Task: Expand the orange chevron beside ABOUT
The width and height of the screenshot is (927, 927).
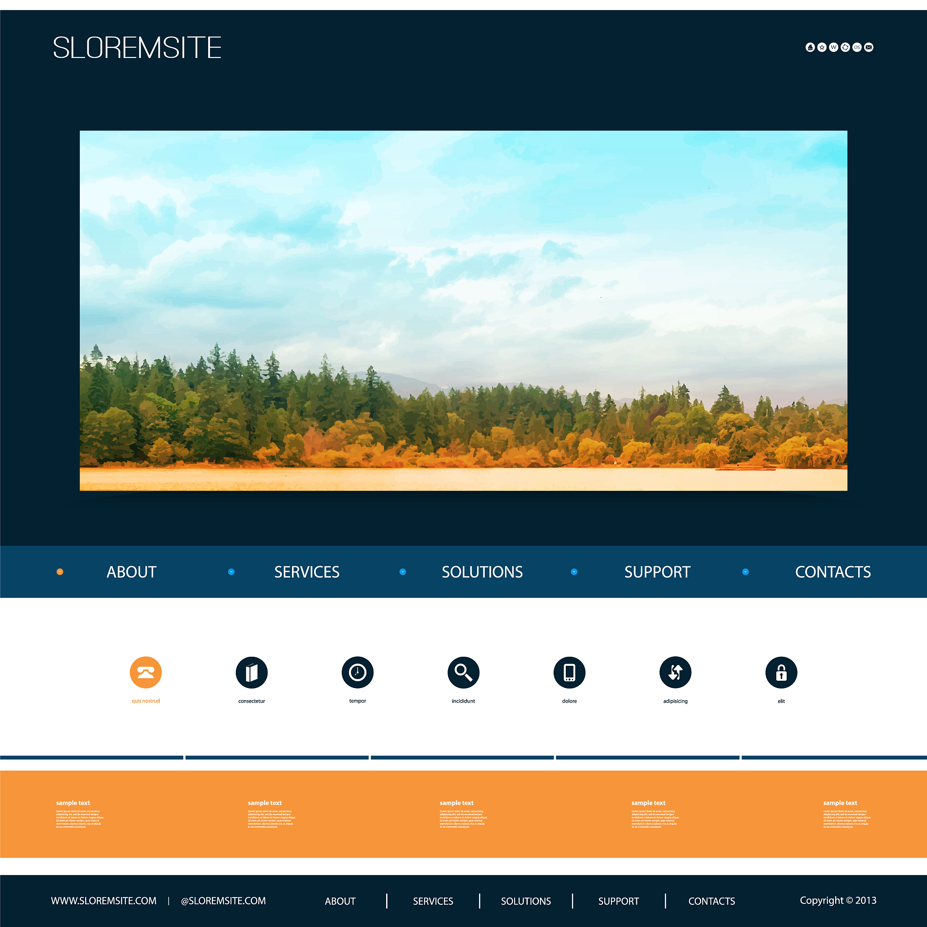Action: pos(60,572)
